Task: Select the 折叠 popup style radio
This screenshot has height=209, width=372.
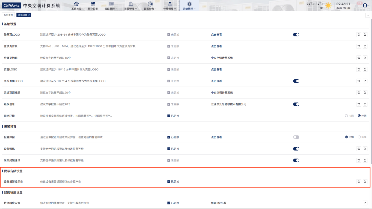Action: coord(359,137)
